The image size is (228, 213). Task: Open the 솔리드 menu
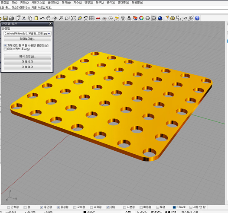point(53,3)
